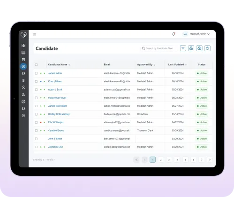This screenshot has height=197, width=234.
Task: Open the dashboard grid icon in sidebar
Action: pos(23,45)
